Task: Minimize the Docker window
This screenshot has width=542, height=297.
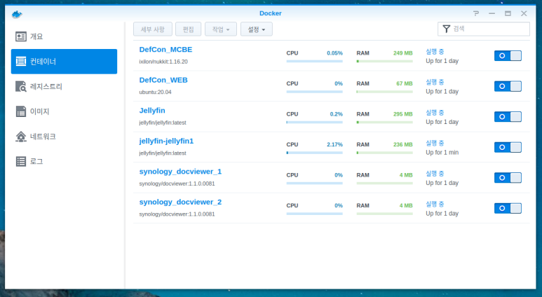Action: (x=492, y=13)
